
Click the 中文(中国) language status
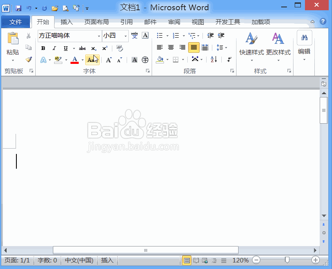79,260
